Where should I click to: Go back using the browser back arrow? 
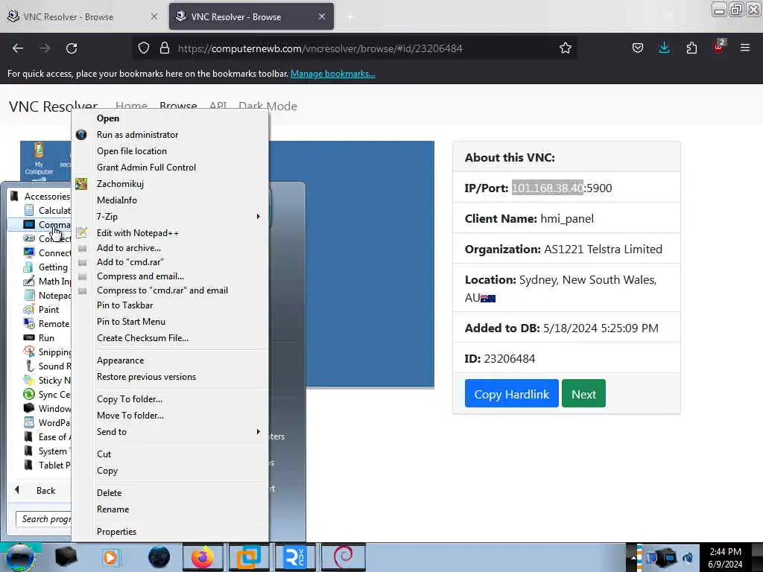pos(18,48)
